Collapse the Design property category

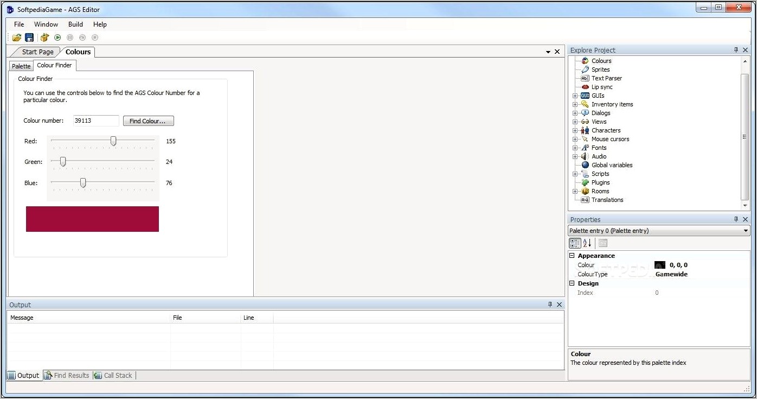point(572,283)
